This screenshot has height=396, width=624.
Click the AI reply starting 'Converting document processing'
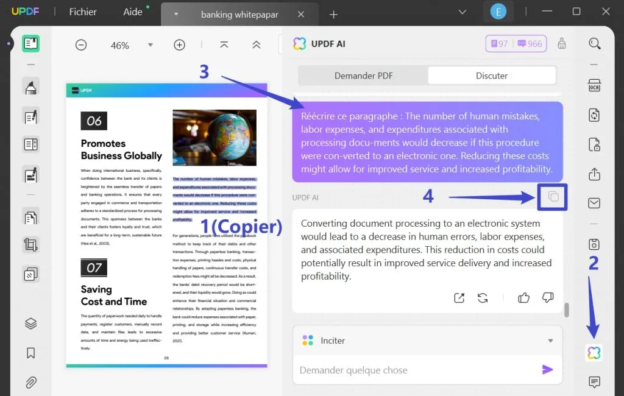pyautogui.click(x=427, y=250)
